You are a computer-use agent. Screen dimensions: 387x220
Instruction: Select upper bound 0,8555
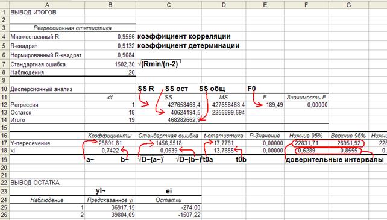[x=348, y=151]
